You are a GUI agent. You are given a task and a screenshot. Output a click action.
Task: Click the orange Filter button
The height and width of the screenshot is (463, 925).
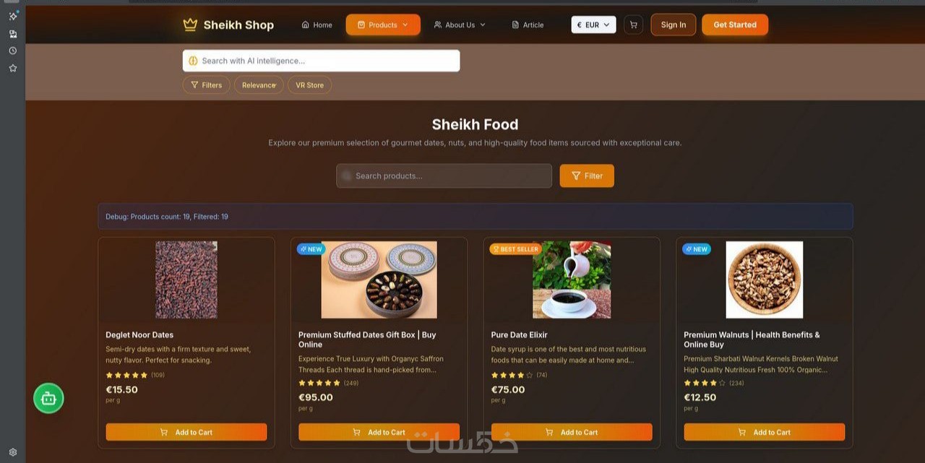click(x=587, y=176)
